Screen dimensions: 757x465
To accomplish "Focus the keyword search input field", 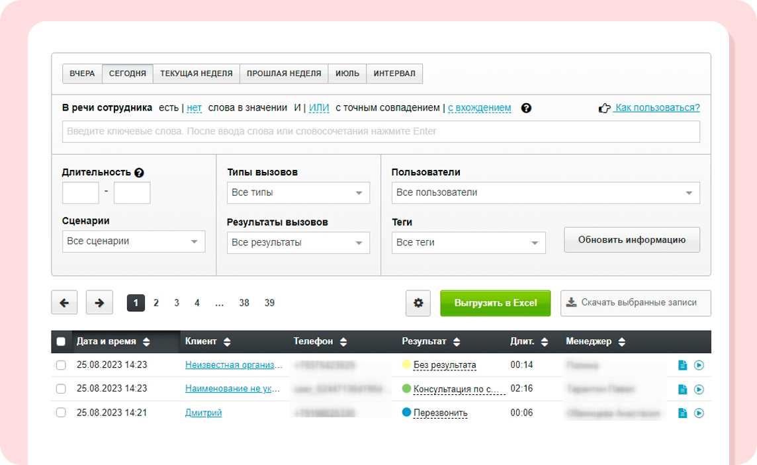I will (381, 132).
